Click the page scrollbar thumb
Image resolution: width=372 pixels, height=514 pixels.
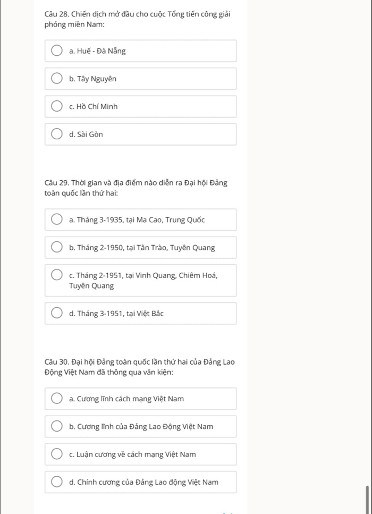pos(367,499)
